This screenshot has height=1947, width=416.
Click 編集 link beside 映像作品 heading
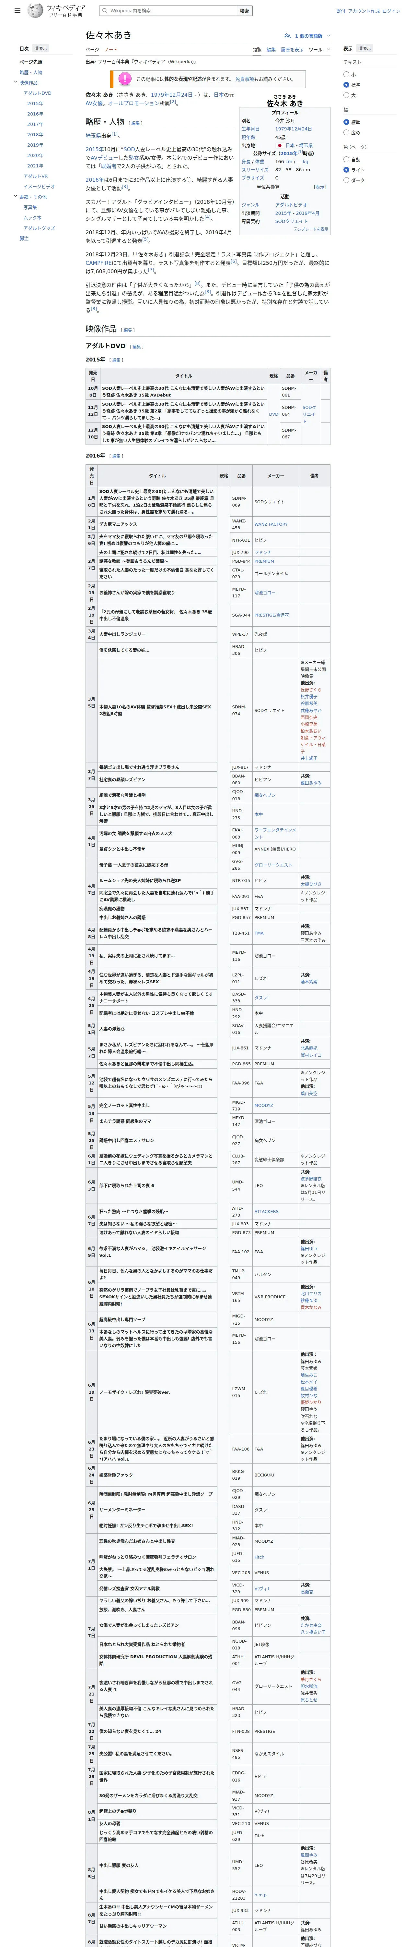[128, 330]
